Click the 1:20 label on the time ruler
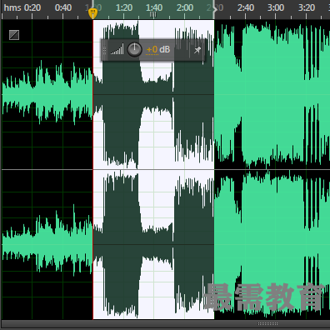This screenshot has width=330, height=330. click(x=124, y=7)
